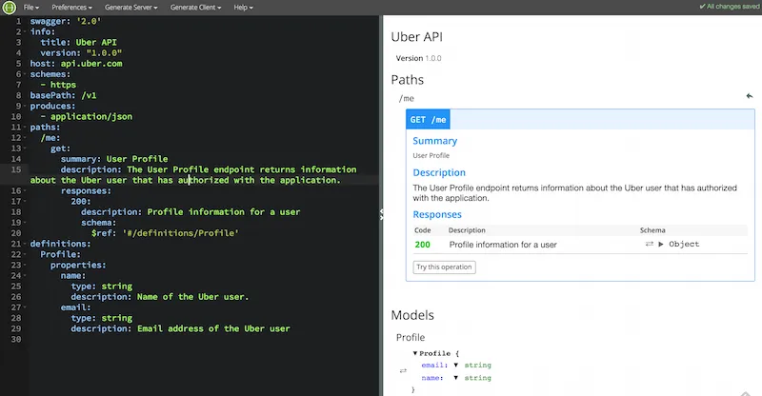Expand the email string type triangle
The image size is (762, 396).
tap(456, 365)
